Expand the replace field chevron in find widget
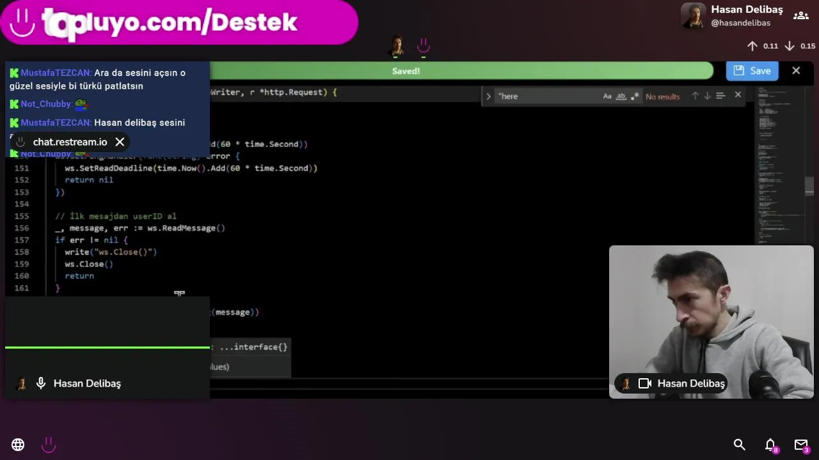This screenshot has width=819, height=460. click(488, 96)
